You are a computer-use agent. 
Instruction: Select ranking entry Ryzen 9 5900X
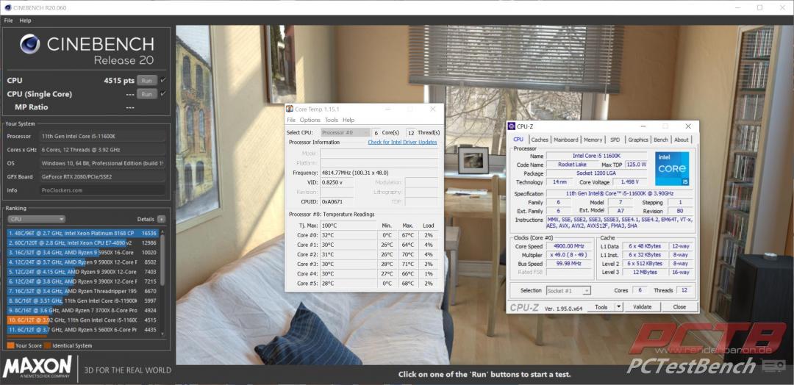[83, 262]
